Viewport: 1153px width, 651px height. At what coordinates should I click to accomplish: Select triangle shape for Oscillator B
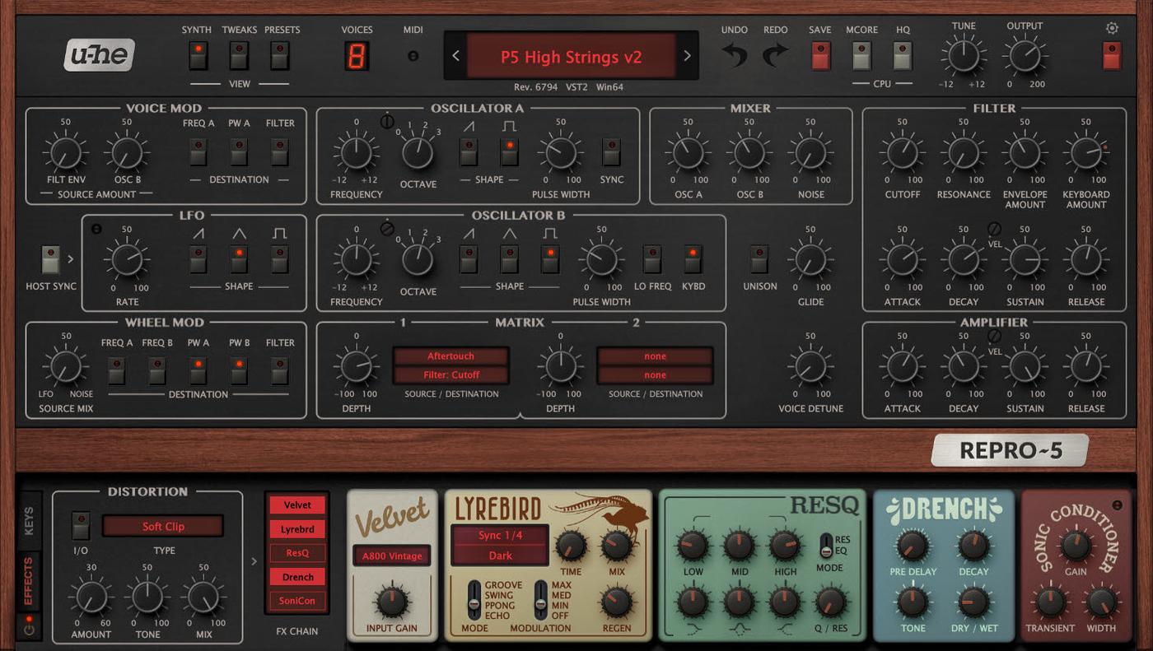tap(509, 258)
